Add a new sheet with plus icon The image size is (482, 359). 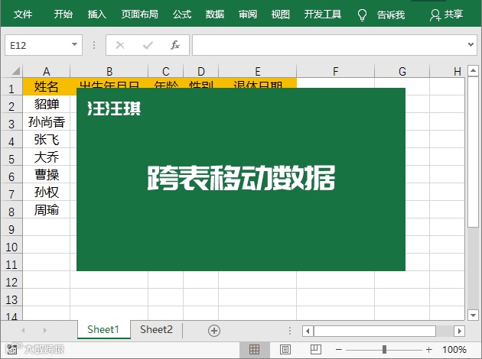[x=214, y=331]
